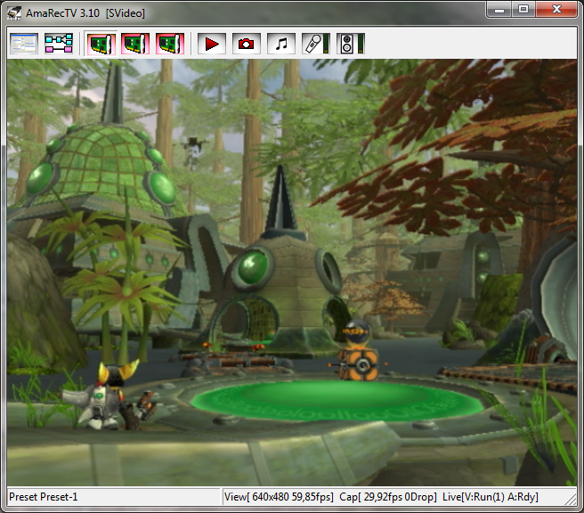Maximize the AmaRecTV window
The height and width of the screenshot is (513, 584).
click(x=523, y=10)
